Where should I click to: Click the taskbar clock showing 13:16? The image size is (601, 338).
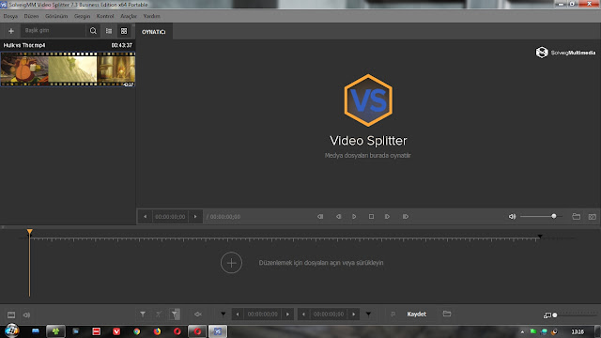(578, 331)
